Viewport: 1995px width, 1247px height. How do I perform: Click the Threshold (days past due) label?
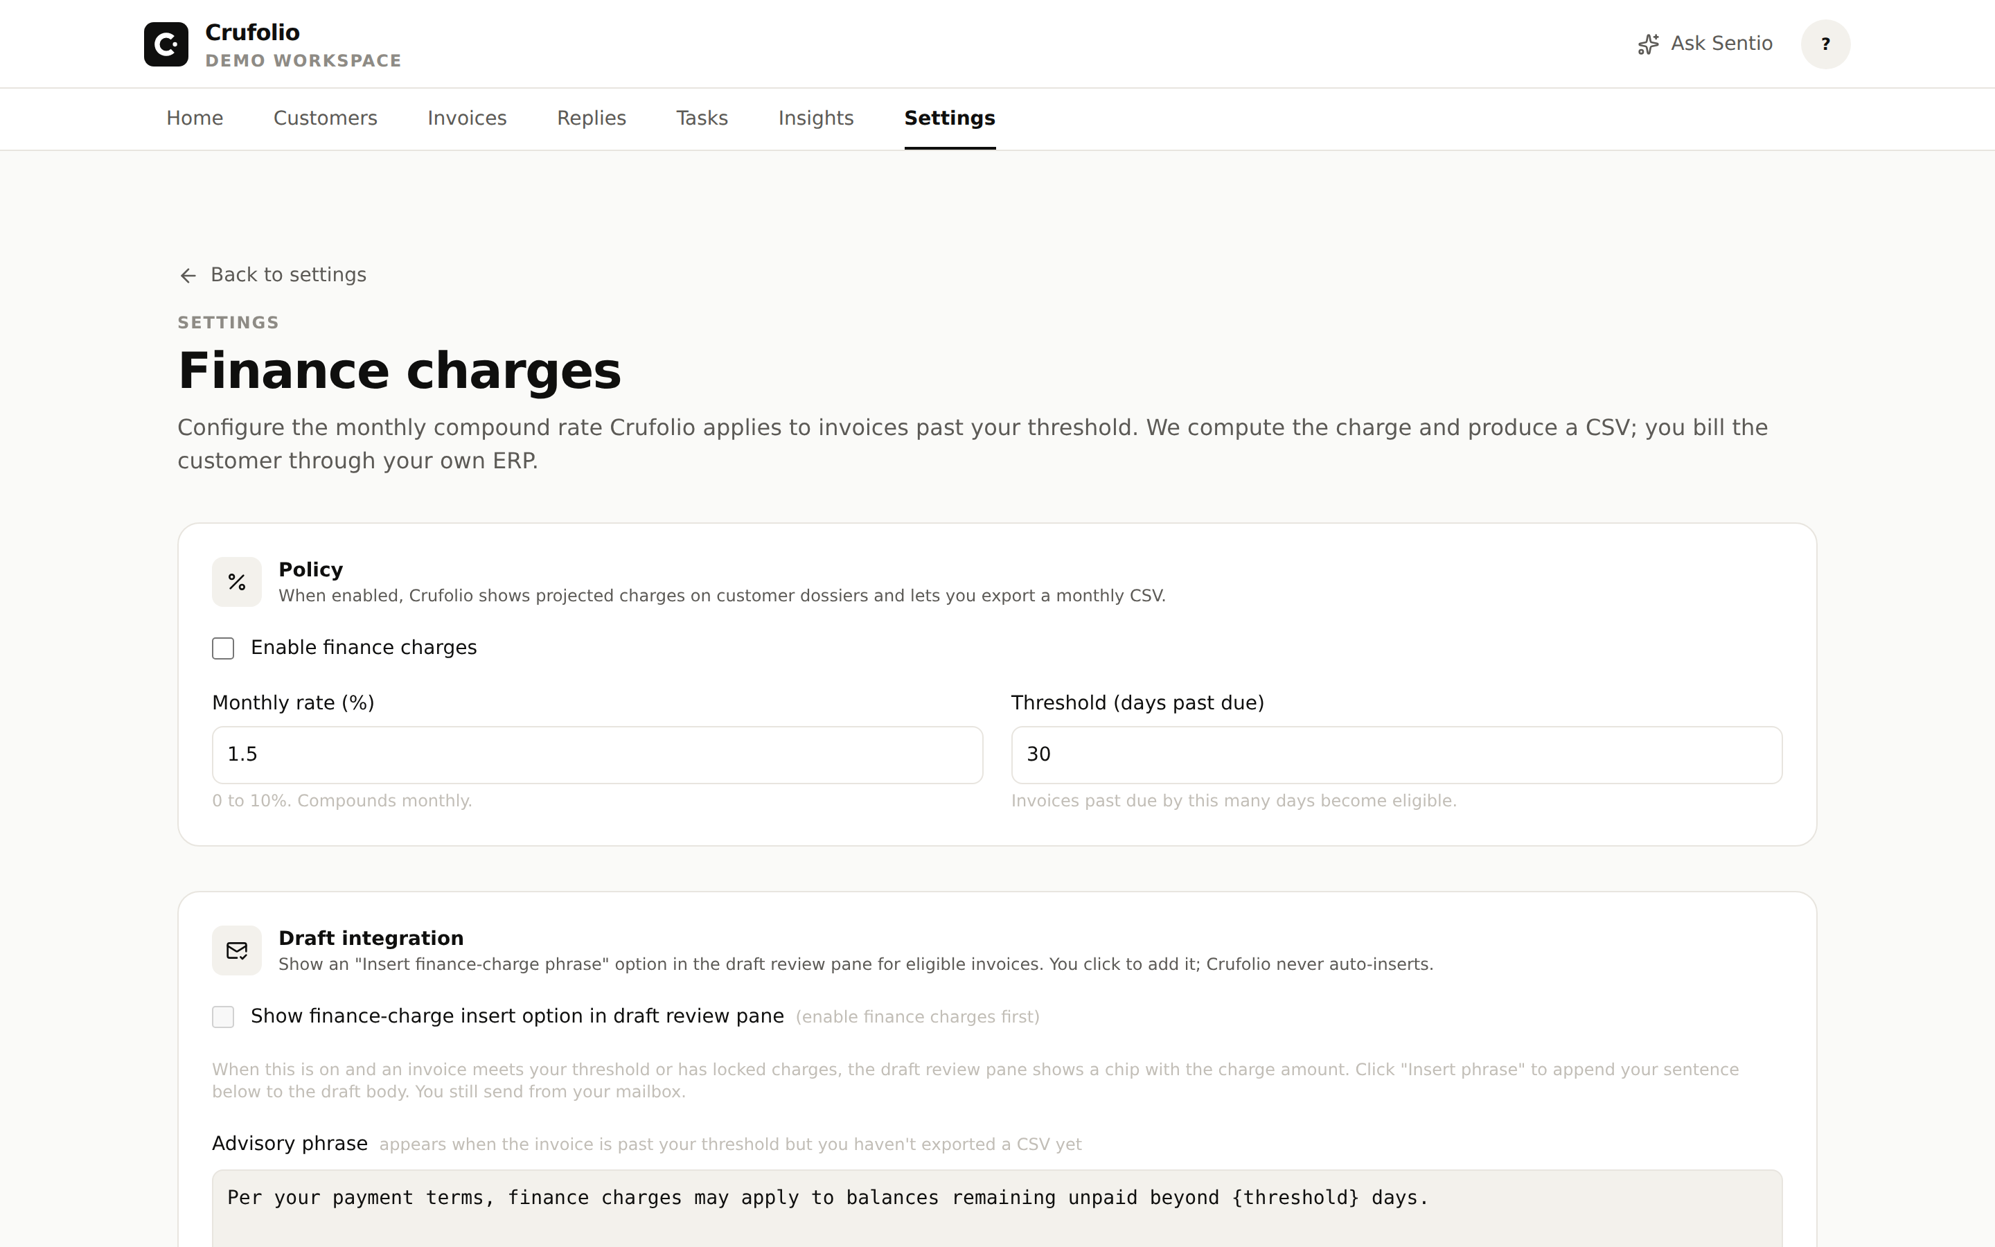[x=1137, y=702]
